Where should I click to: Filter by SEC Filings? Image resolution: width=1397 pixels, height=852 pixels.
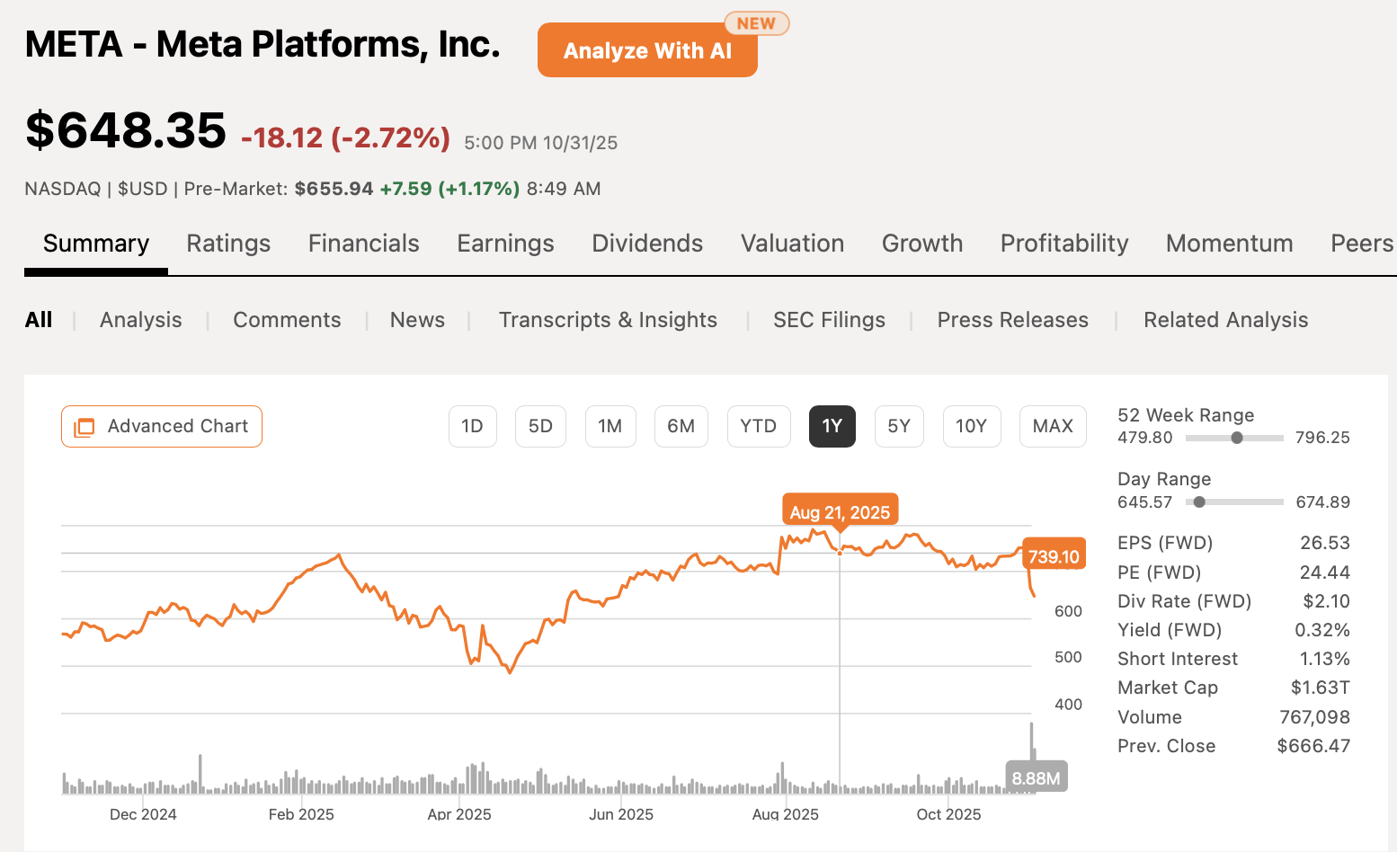829,320
